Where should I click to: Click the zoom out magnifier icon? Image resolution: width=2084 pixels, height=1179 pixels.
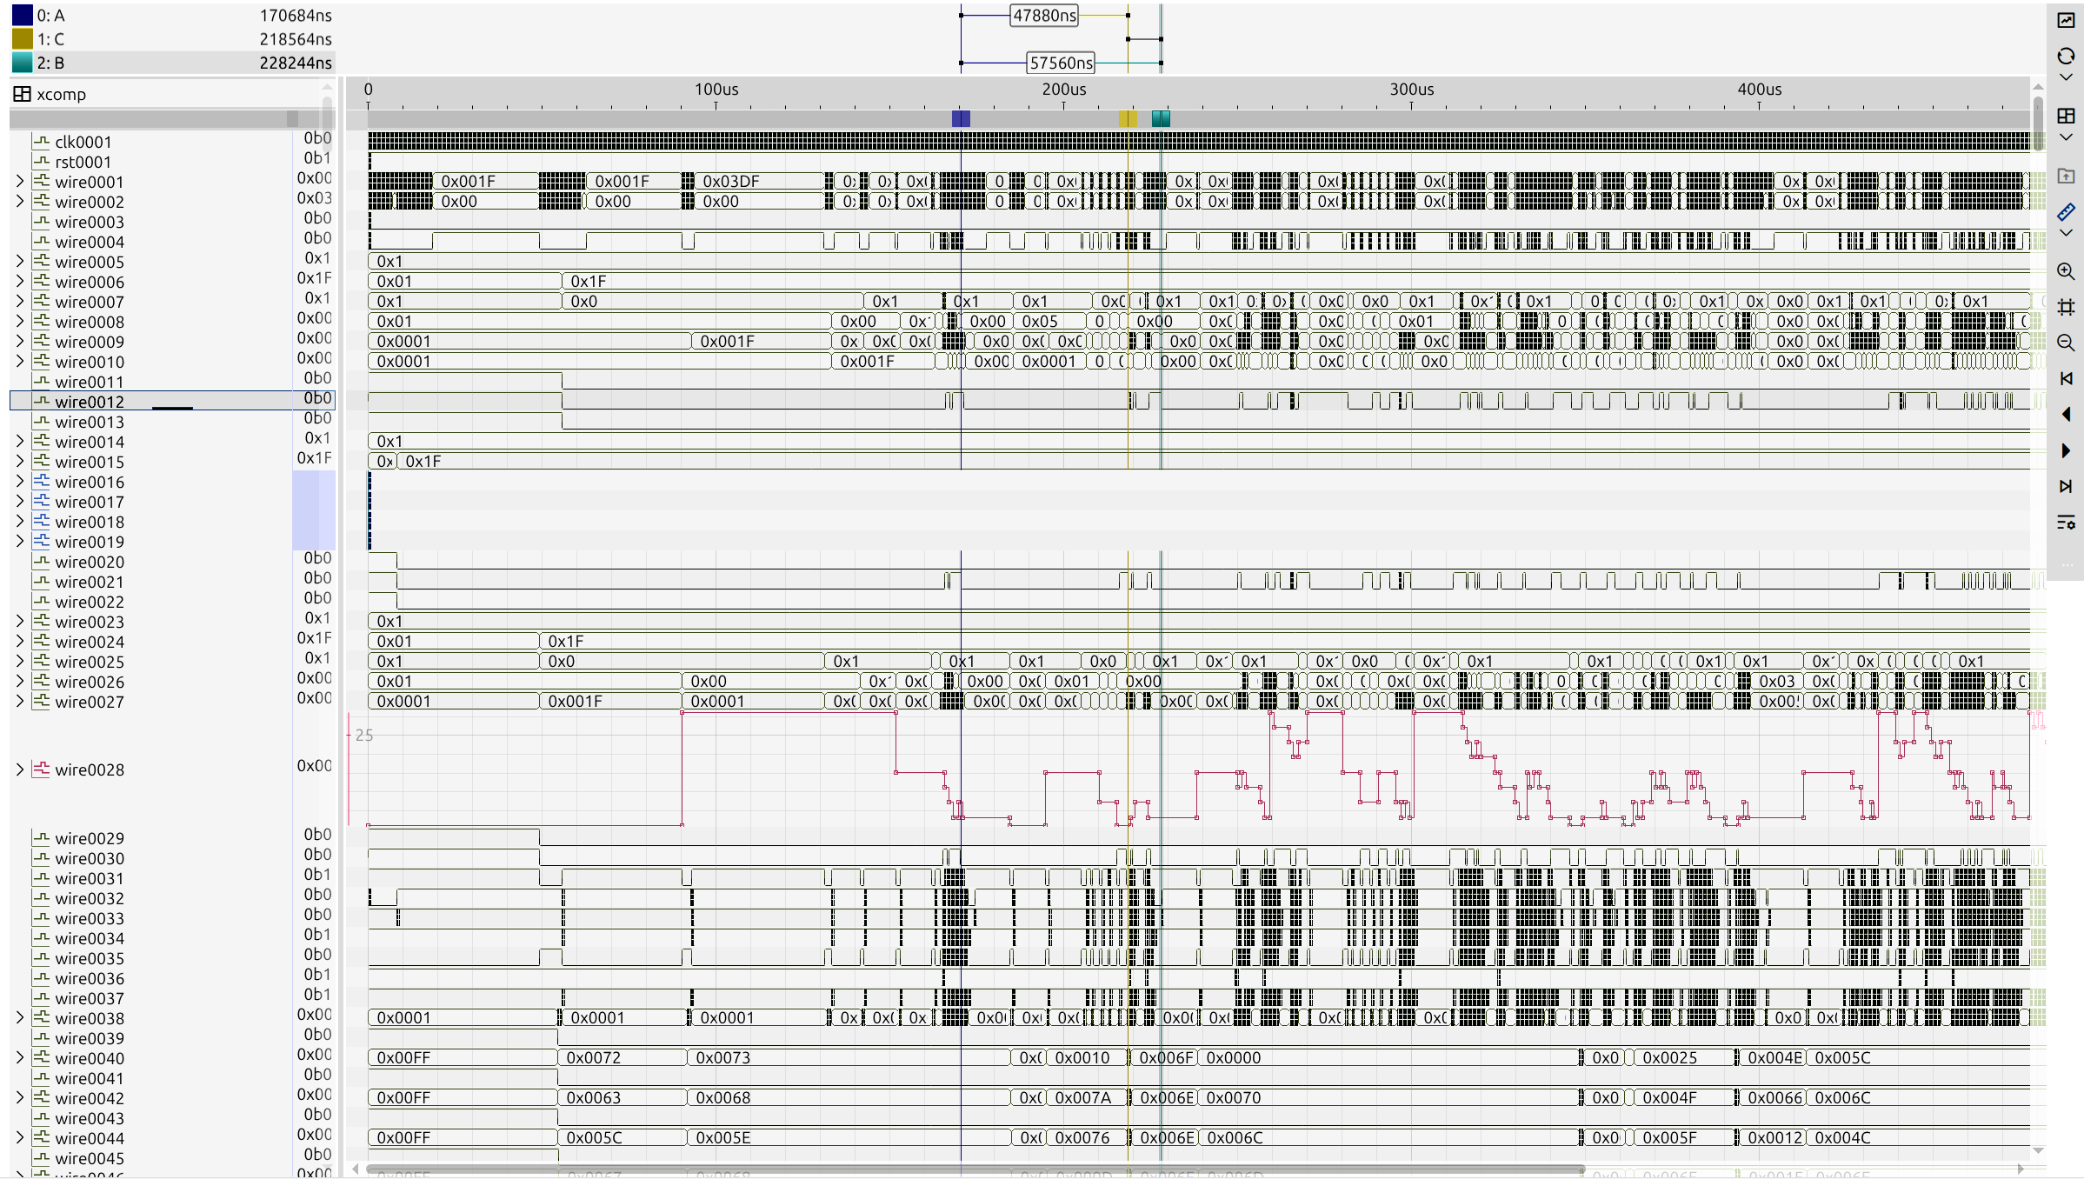[x=2066, y=343]
